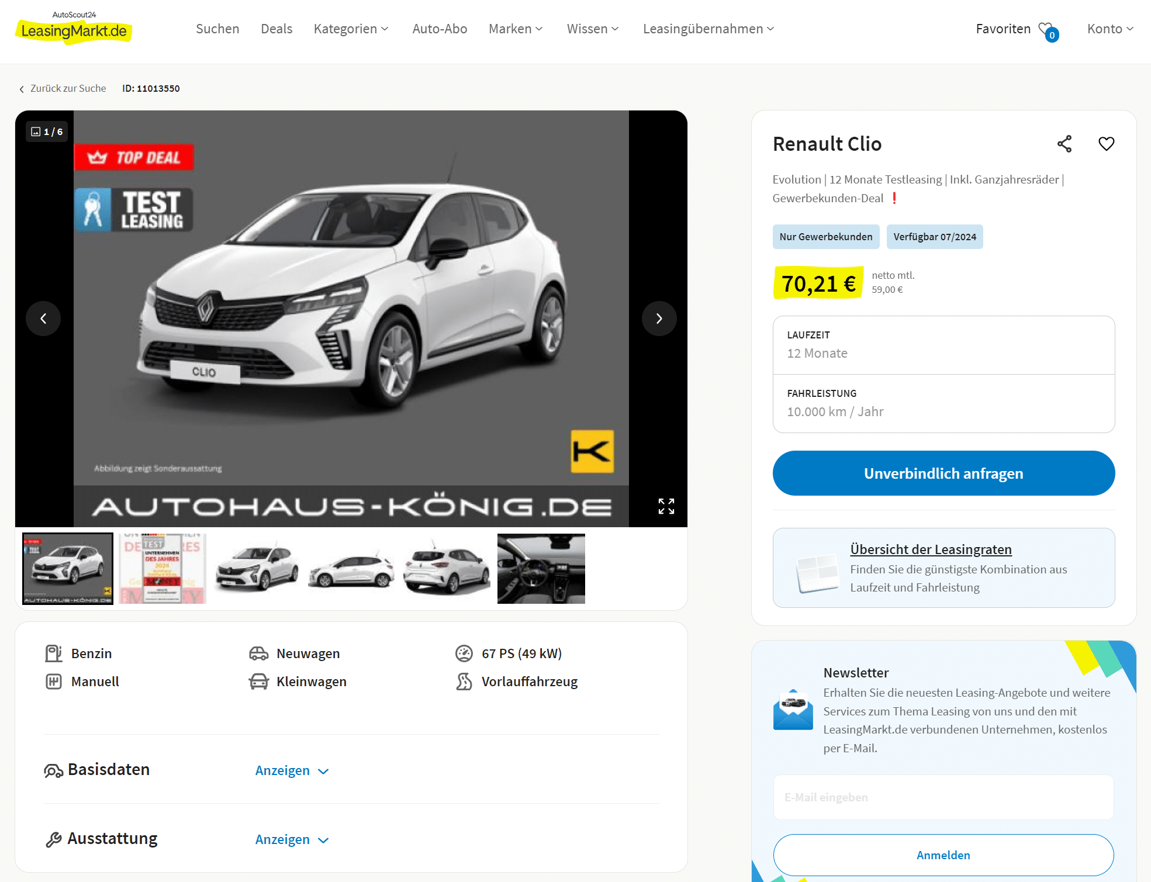
Task: Click the TEST LEASING badge on image
Action: 134,210
